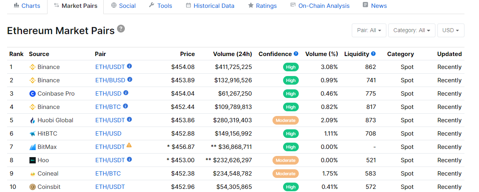Viewport: 479px width, 192px height.
Task: Click the Coineal logo icon
Action: 33,174
